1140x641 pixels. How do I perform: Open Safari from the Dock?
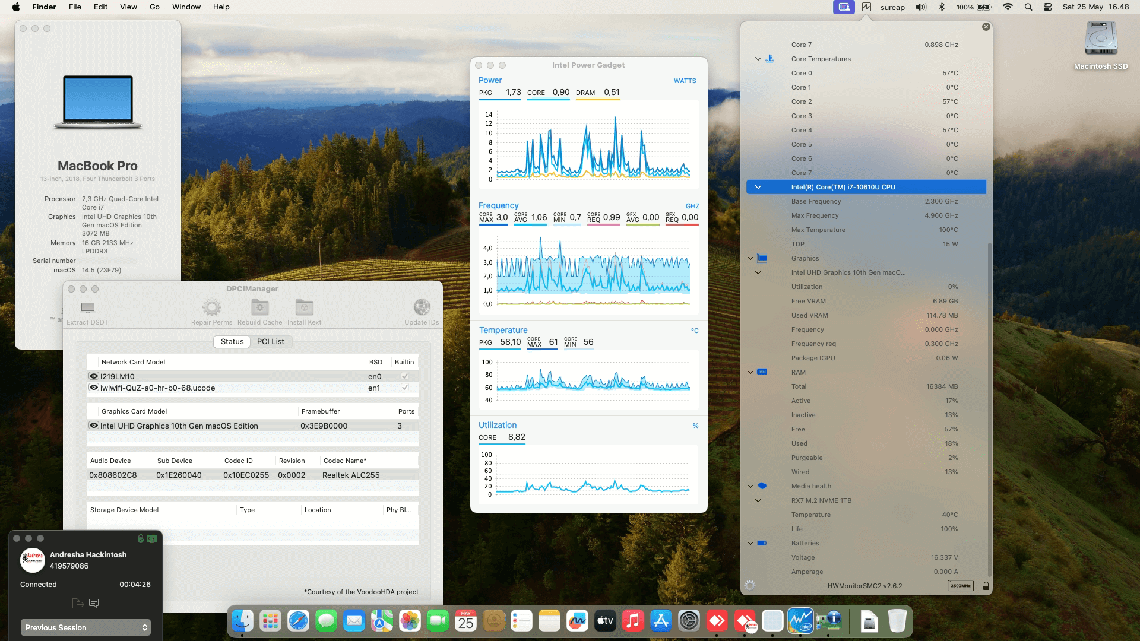pyautogui.click(x=298, y=621)
